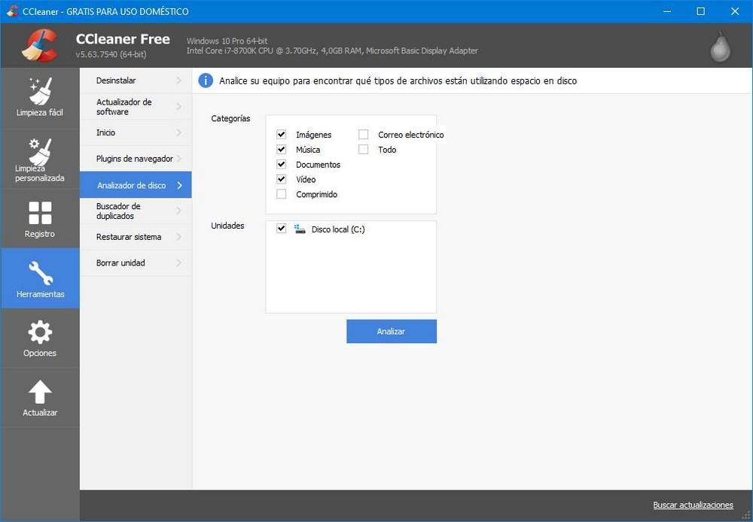Uncheck the Vídeo category
The height and width of the screenshot is (522, 753).
pos(282,179)
